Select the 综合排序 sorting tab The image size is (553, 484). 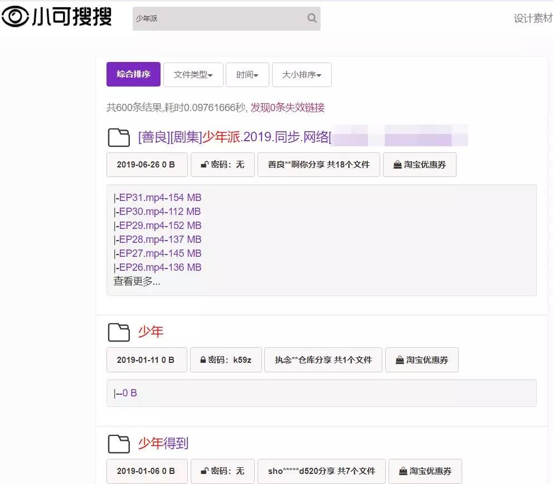click(133, 74)
